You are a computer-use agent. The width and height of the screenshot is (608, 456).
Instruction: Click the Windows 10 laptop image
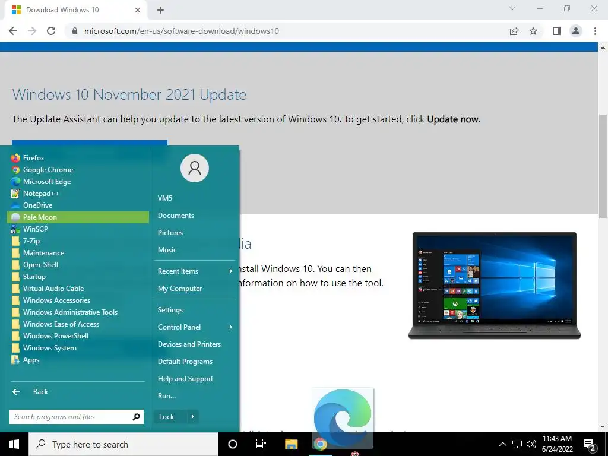tap(495, 286)
